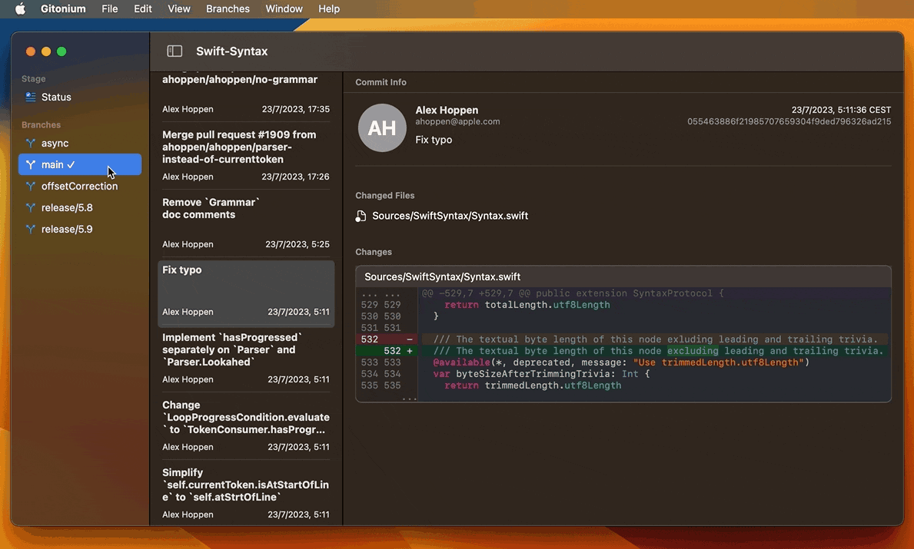Click Sources/SwiftSyntax/Syntax.swift under Changed Files
The height and width of the screenshot is (549, 914).
(450, 216)
